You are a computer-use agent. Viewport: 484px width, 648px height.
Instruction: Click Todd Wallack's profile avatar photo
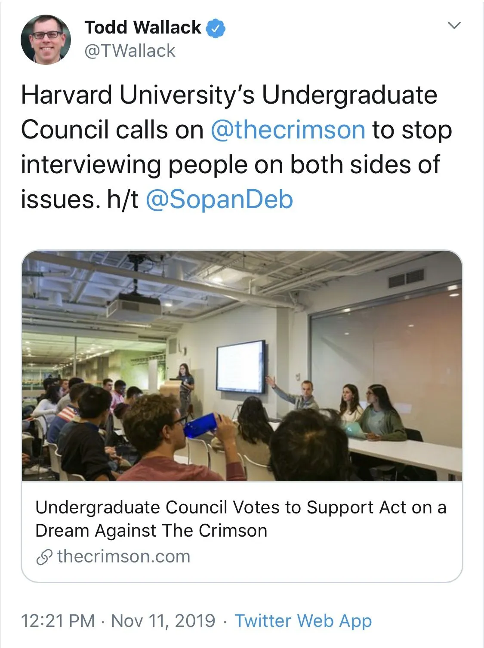46,40
